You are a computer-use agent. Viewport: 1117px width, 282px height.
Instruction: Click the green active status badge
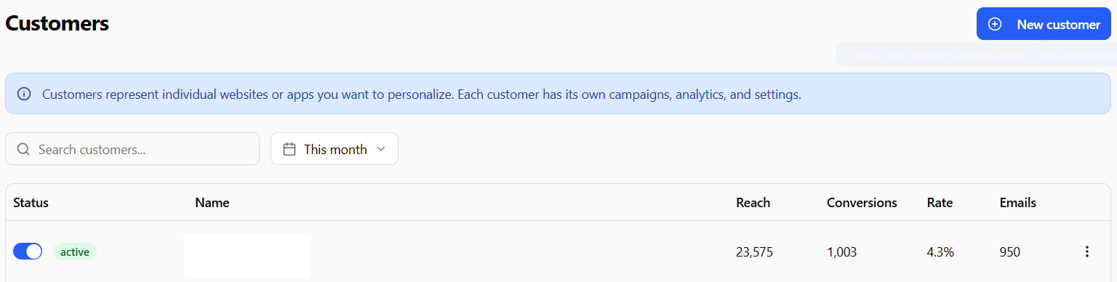click(75, 252)
